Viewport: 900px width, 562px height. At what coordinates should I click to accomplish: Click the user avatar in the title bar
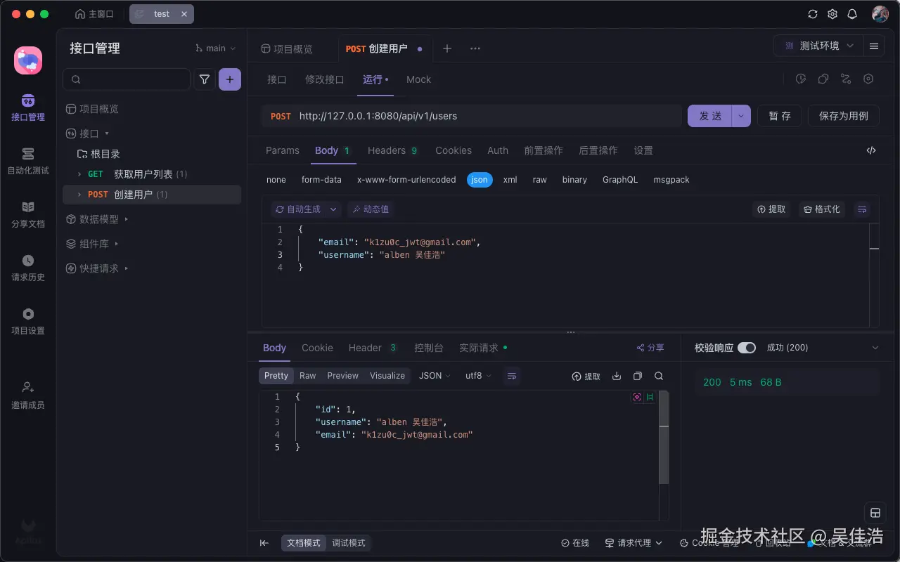[880, 14]
